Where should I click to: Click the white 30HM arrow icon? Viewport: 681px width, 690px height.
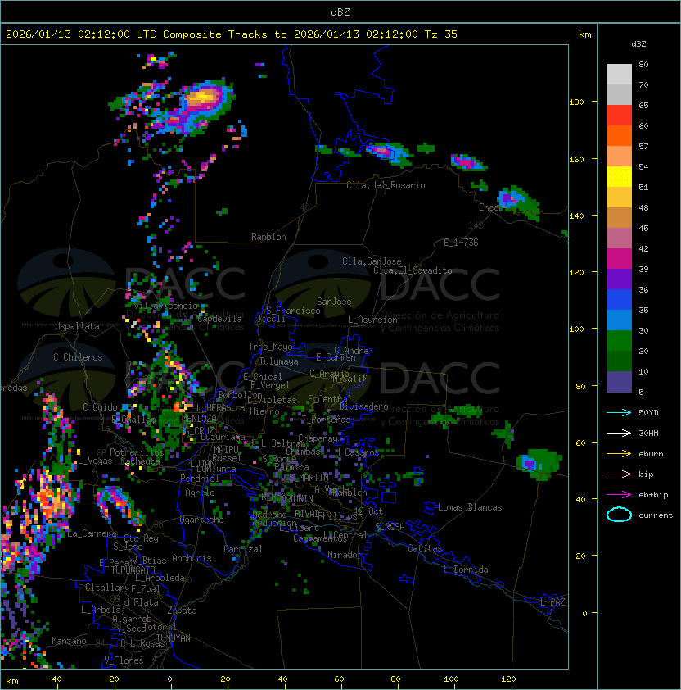coord(619,433)
